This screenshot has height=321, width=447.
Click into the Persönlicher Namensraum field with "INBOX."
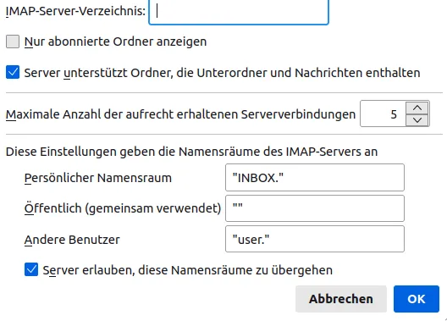tap(315, 177)
